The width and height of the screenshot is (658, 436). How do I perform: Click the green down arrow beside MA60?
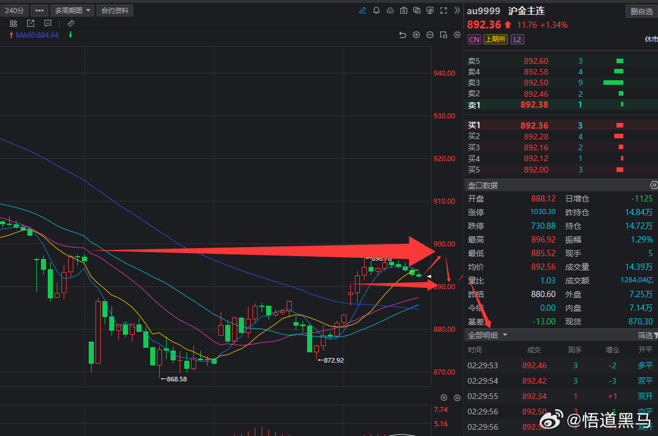point(71,35)
